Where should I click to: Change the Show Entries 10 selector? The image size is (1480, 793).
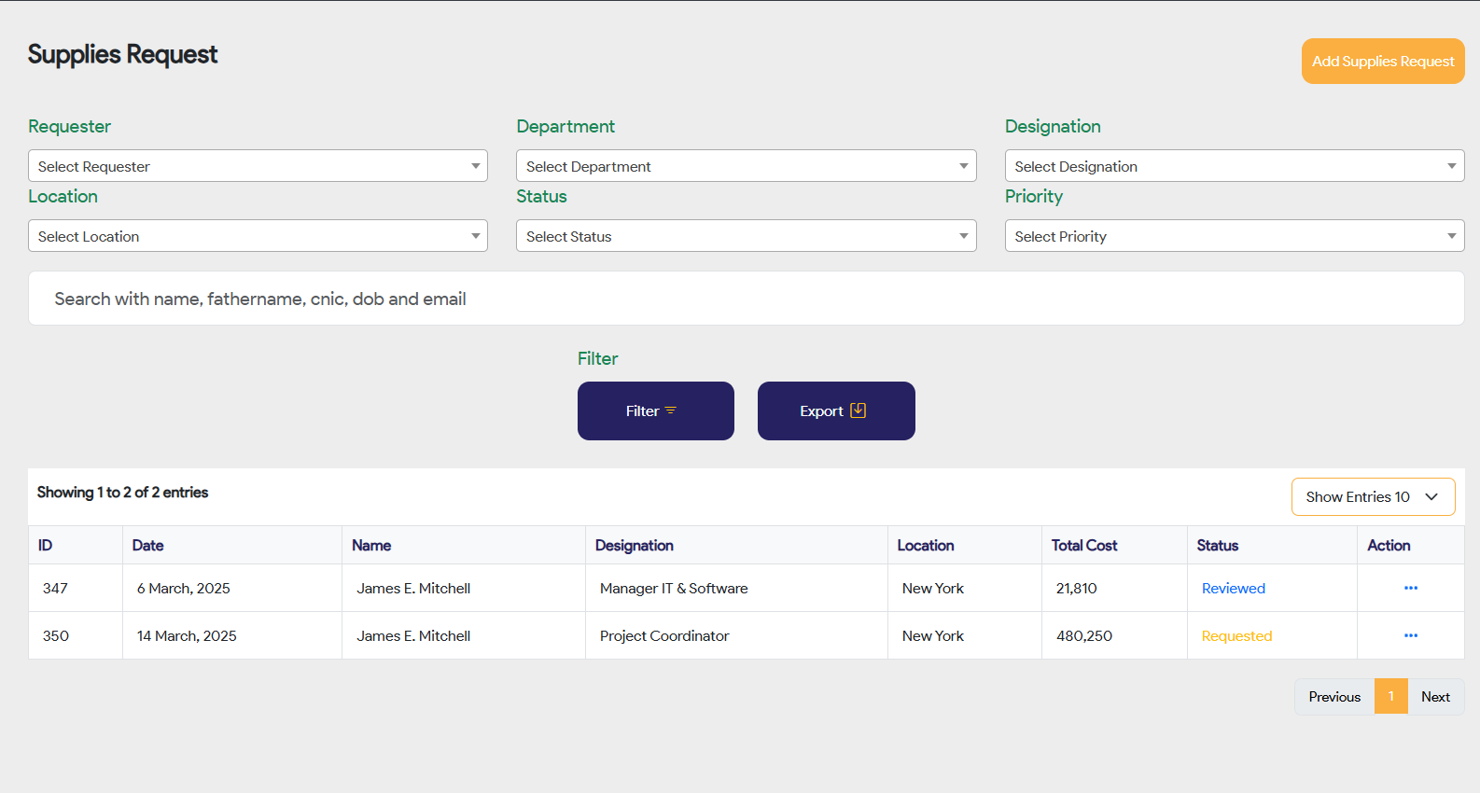click(x=1372, y=496)
